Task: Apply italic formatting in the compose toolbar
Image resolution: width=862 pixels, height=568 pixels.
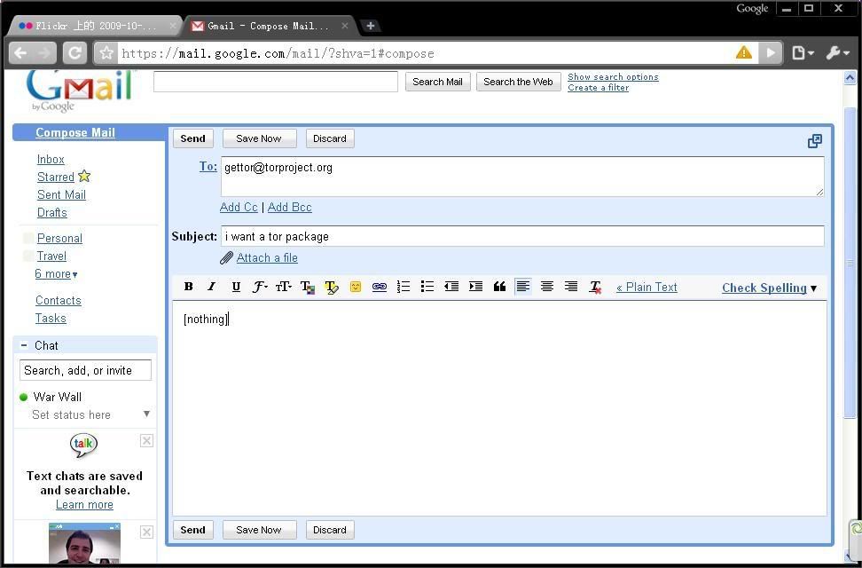Action: [211, 286]
